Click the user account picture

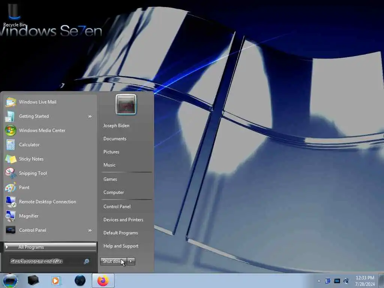pos(126,104)
